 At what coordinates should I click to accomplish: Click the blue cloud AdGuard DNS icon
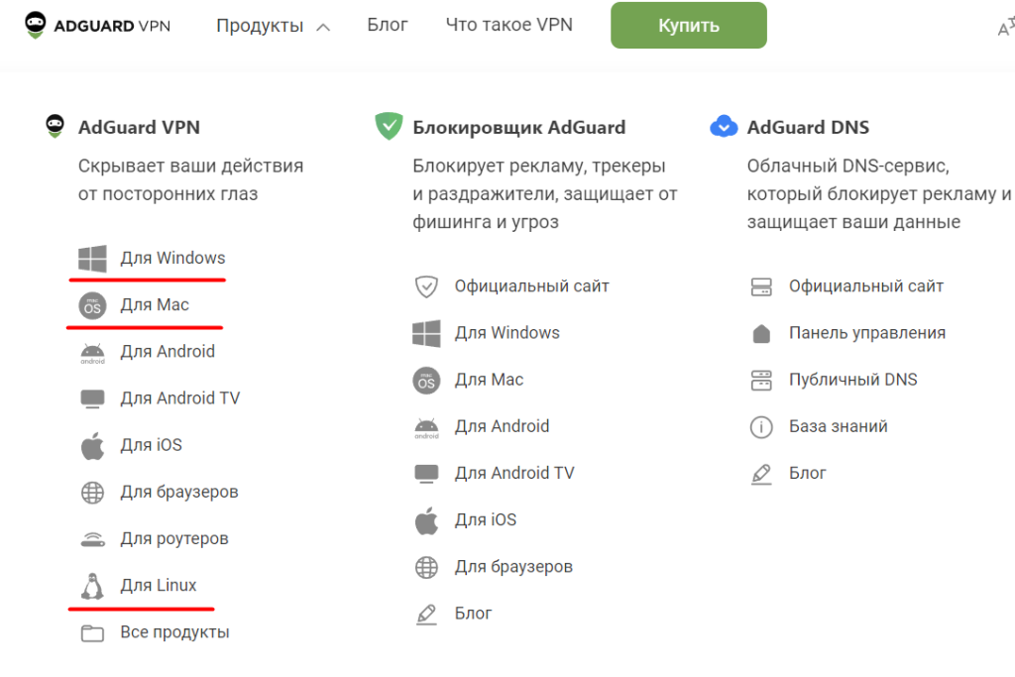tap(724, 127)
